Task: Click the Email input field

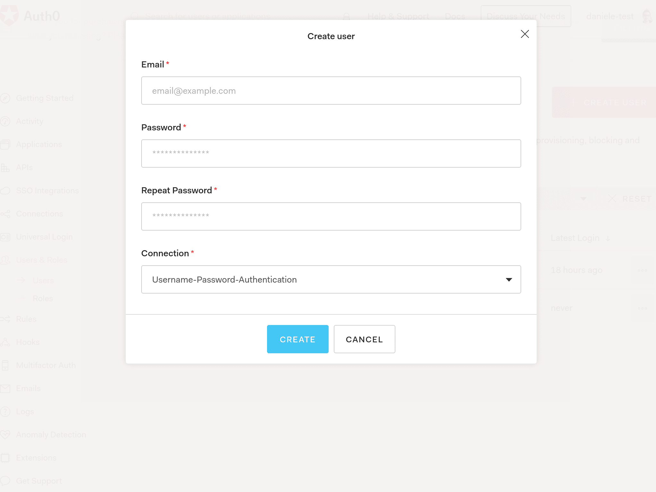Action: point(331,91)
